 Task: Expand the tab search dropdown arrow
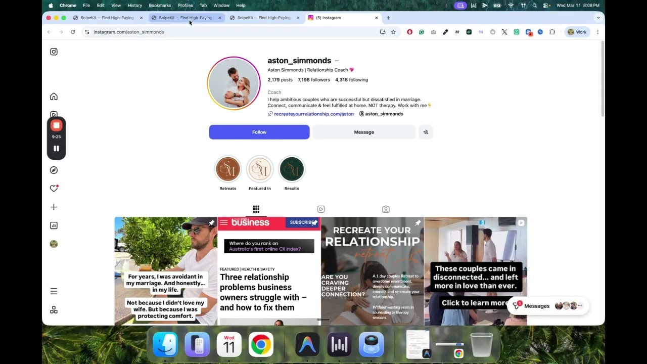coord(598,18)
